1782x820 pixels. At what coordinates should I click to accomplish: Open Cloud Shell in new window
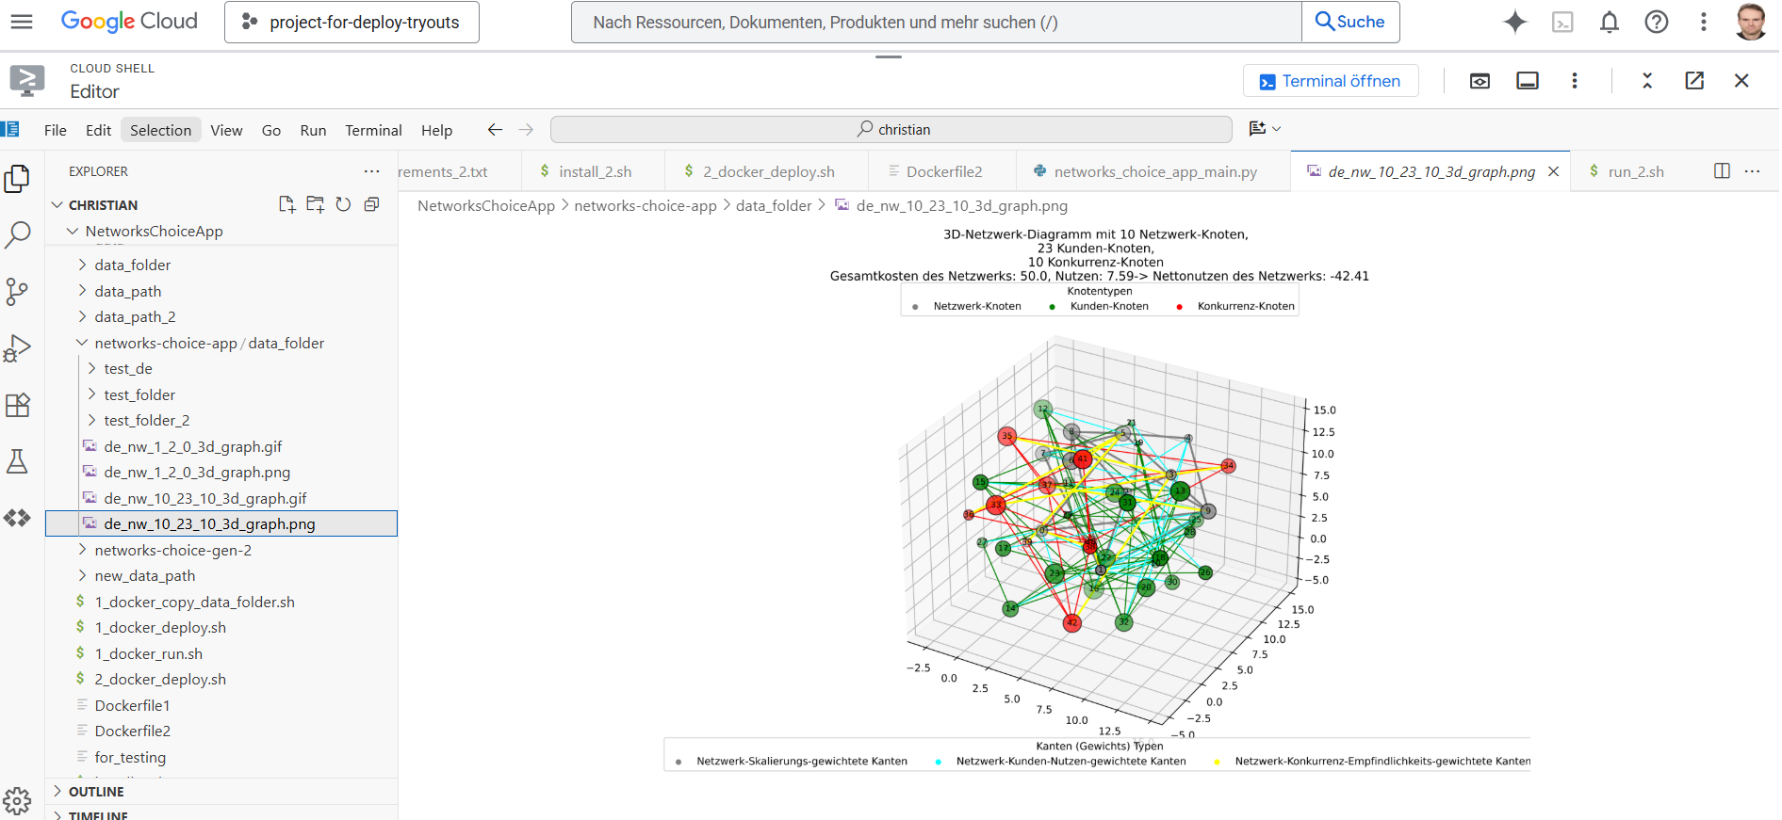(x=1694, y=81)
